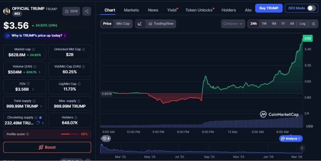Switch to the Markets tab
Screen dimensions: 321x161
[131, 10]
